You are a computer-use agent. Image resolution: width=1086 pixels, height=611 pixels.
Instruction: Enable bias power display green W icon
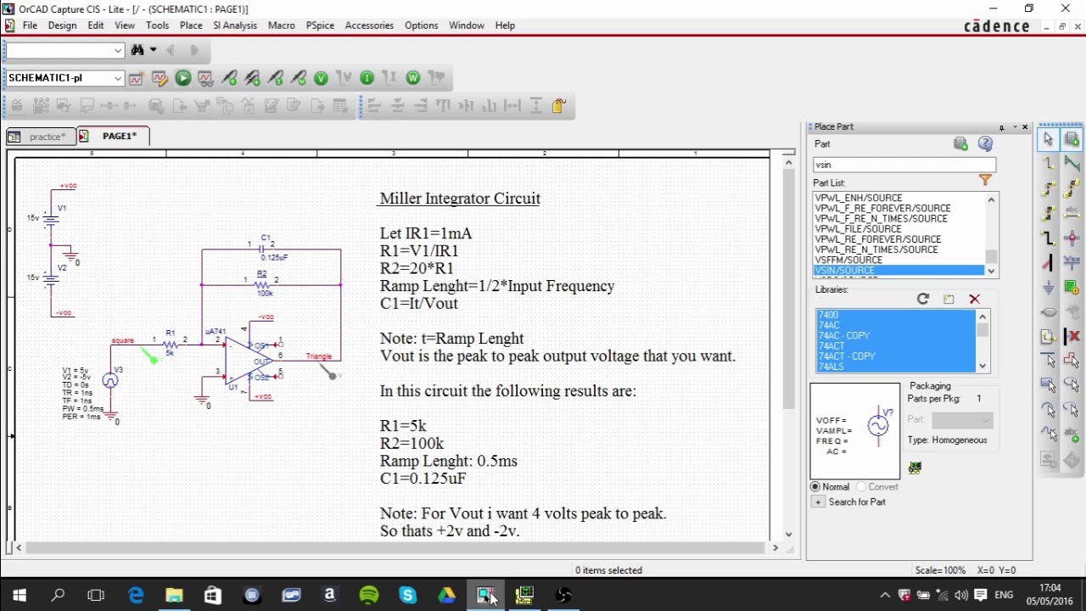pos(412,78)
